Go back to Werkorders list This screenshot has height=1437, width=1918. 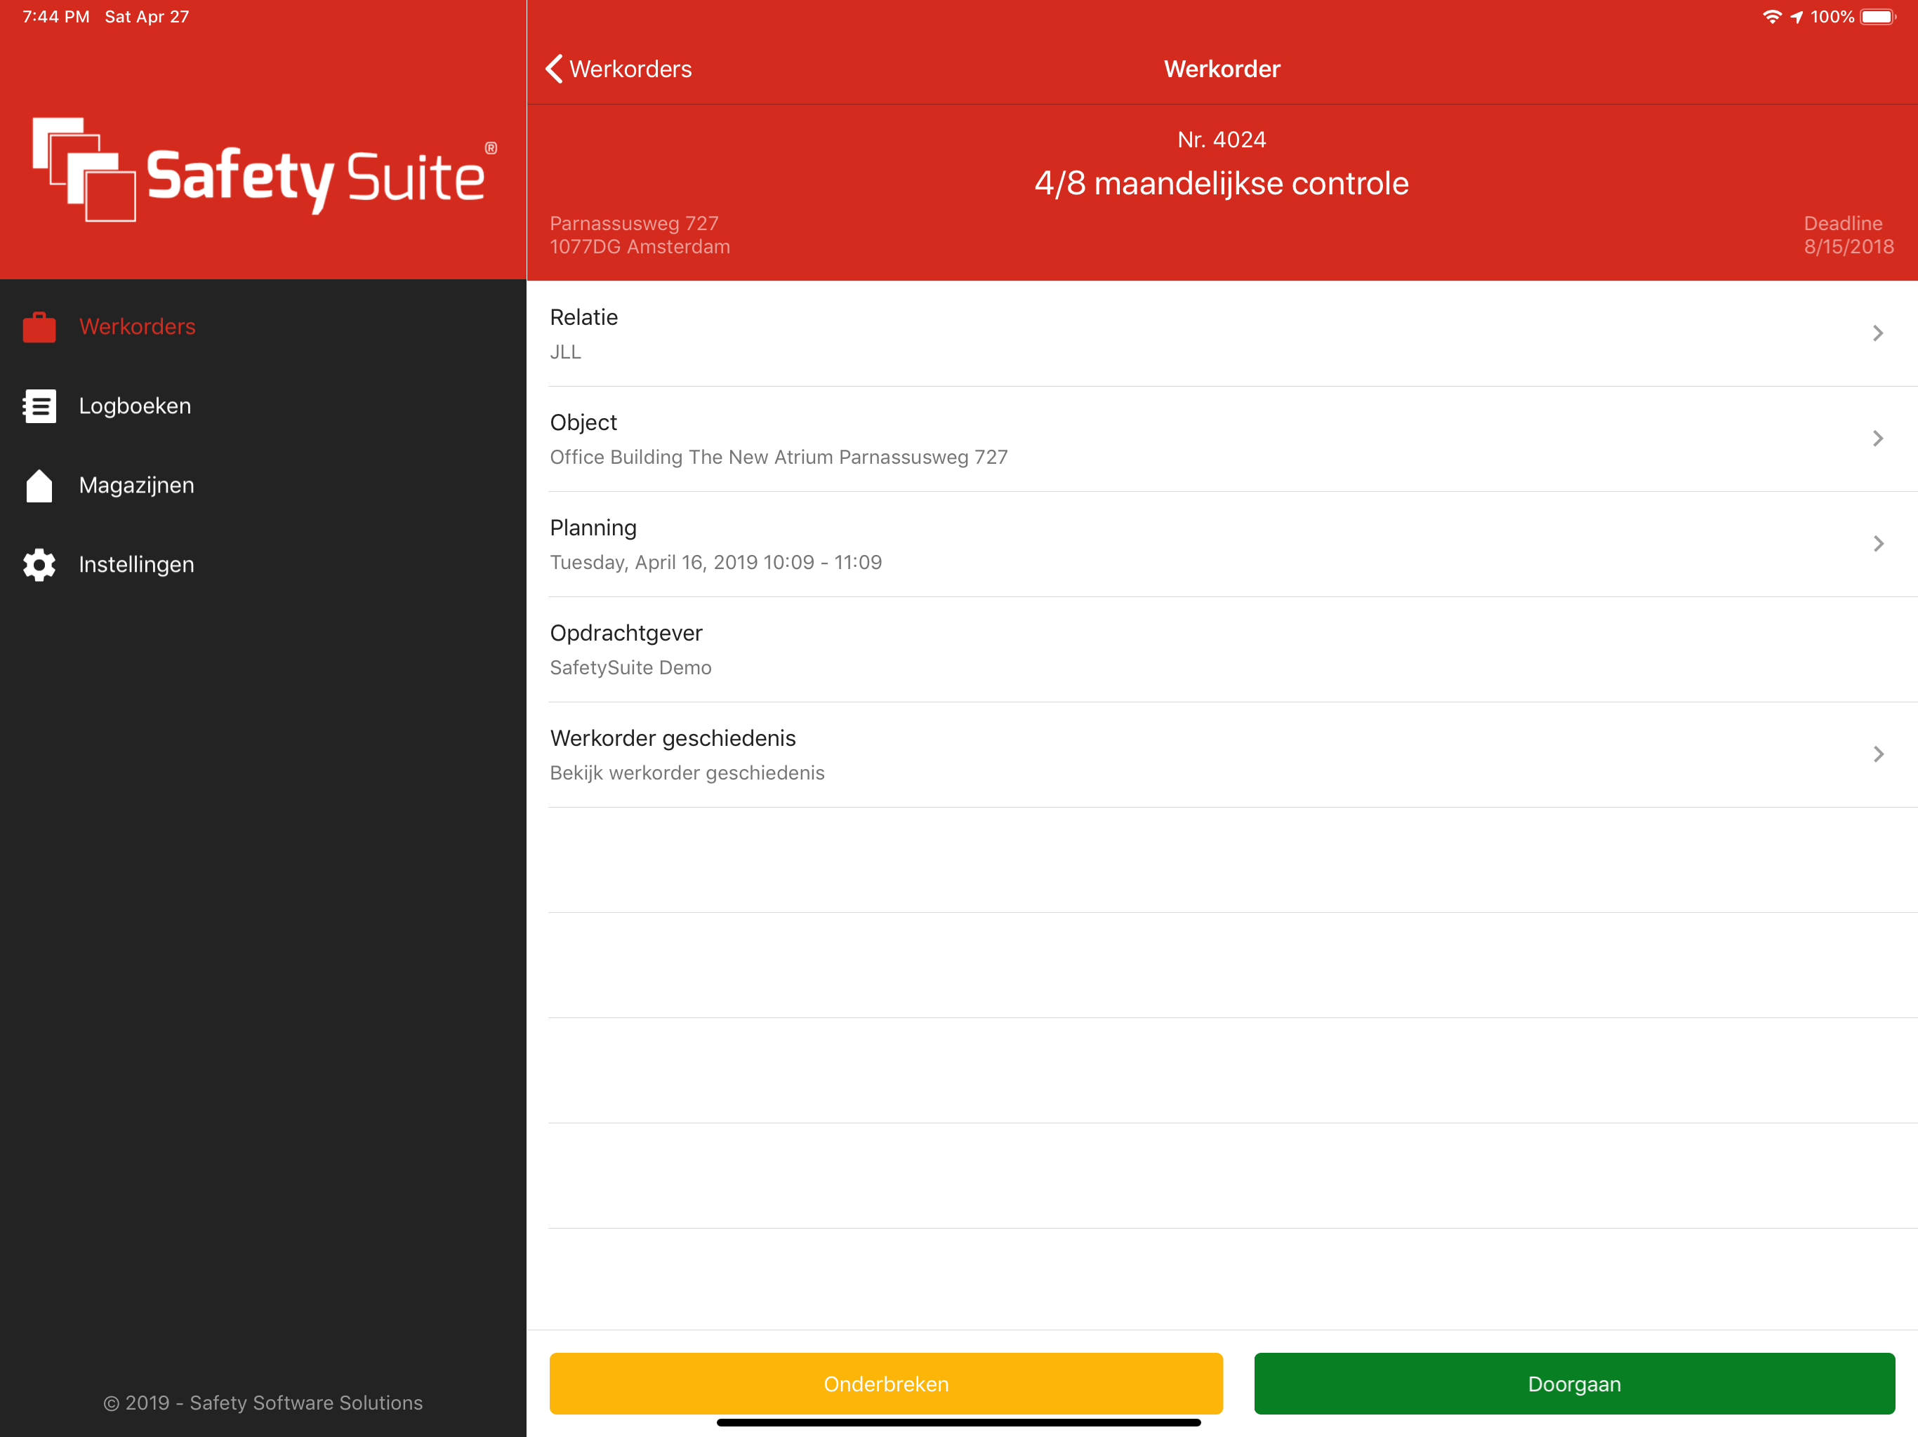pyautogui.click(x=619, y=69)
